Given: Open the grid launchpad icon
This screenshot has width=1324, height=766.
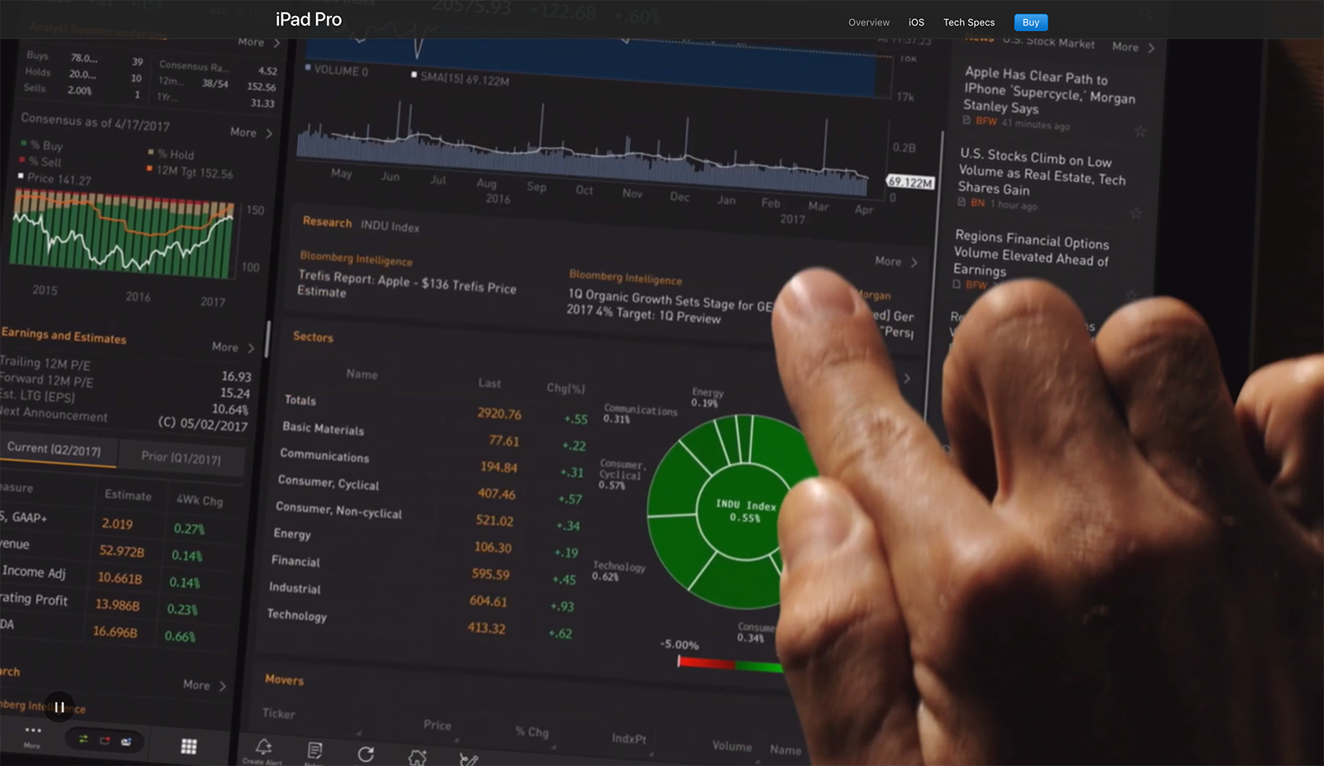Looking at the screenshot, I should click(x=189, y=746).
